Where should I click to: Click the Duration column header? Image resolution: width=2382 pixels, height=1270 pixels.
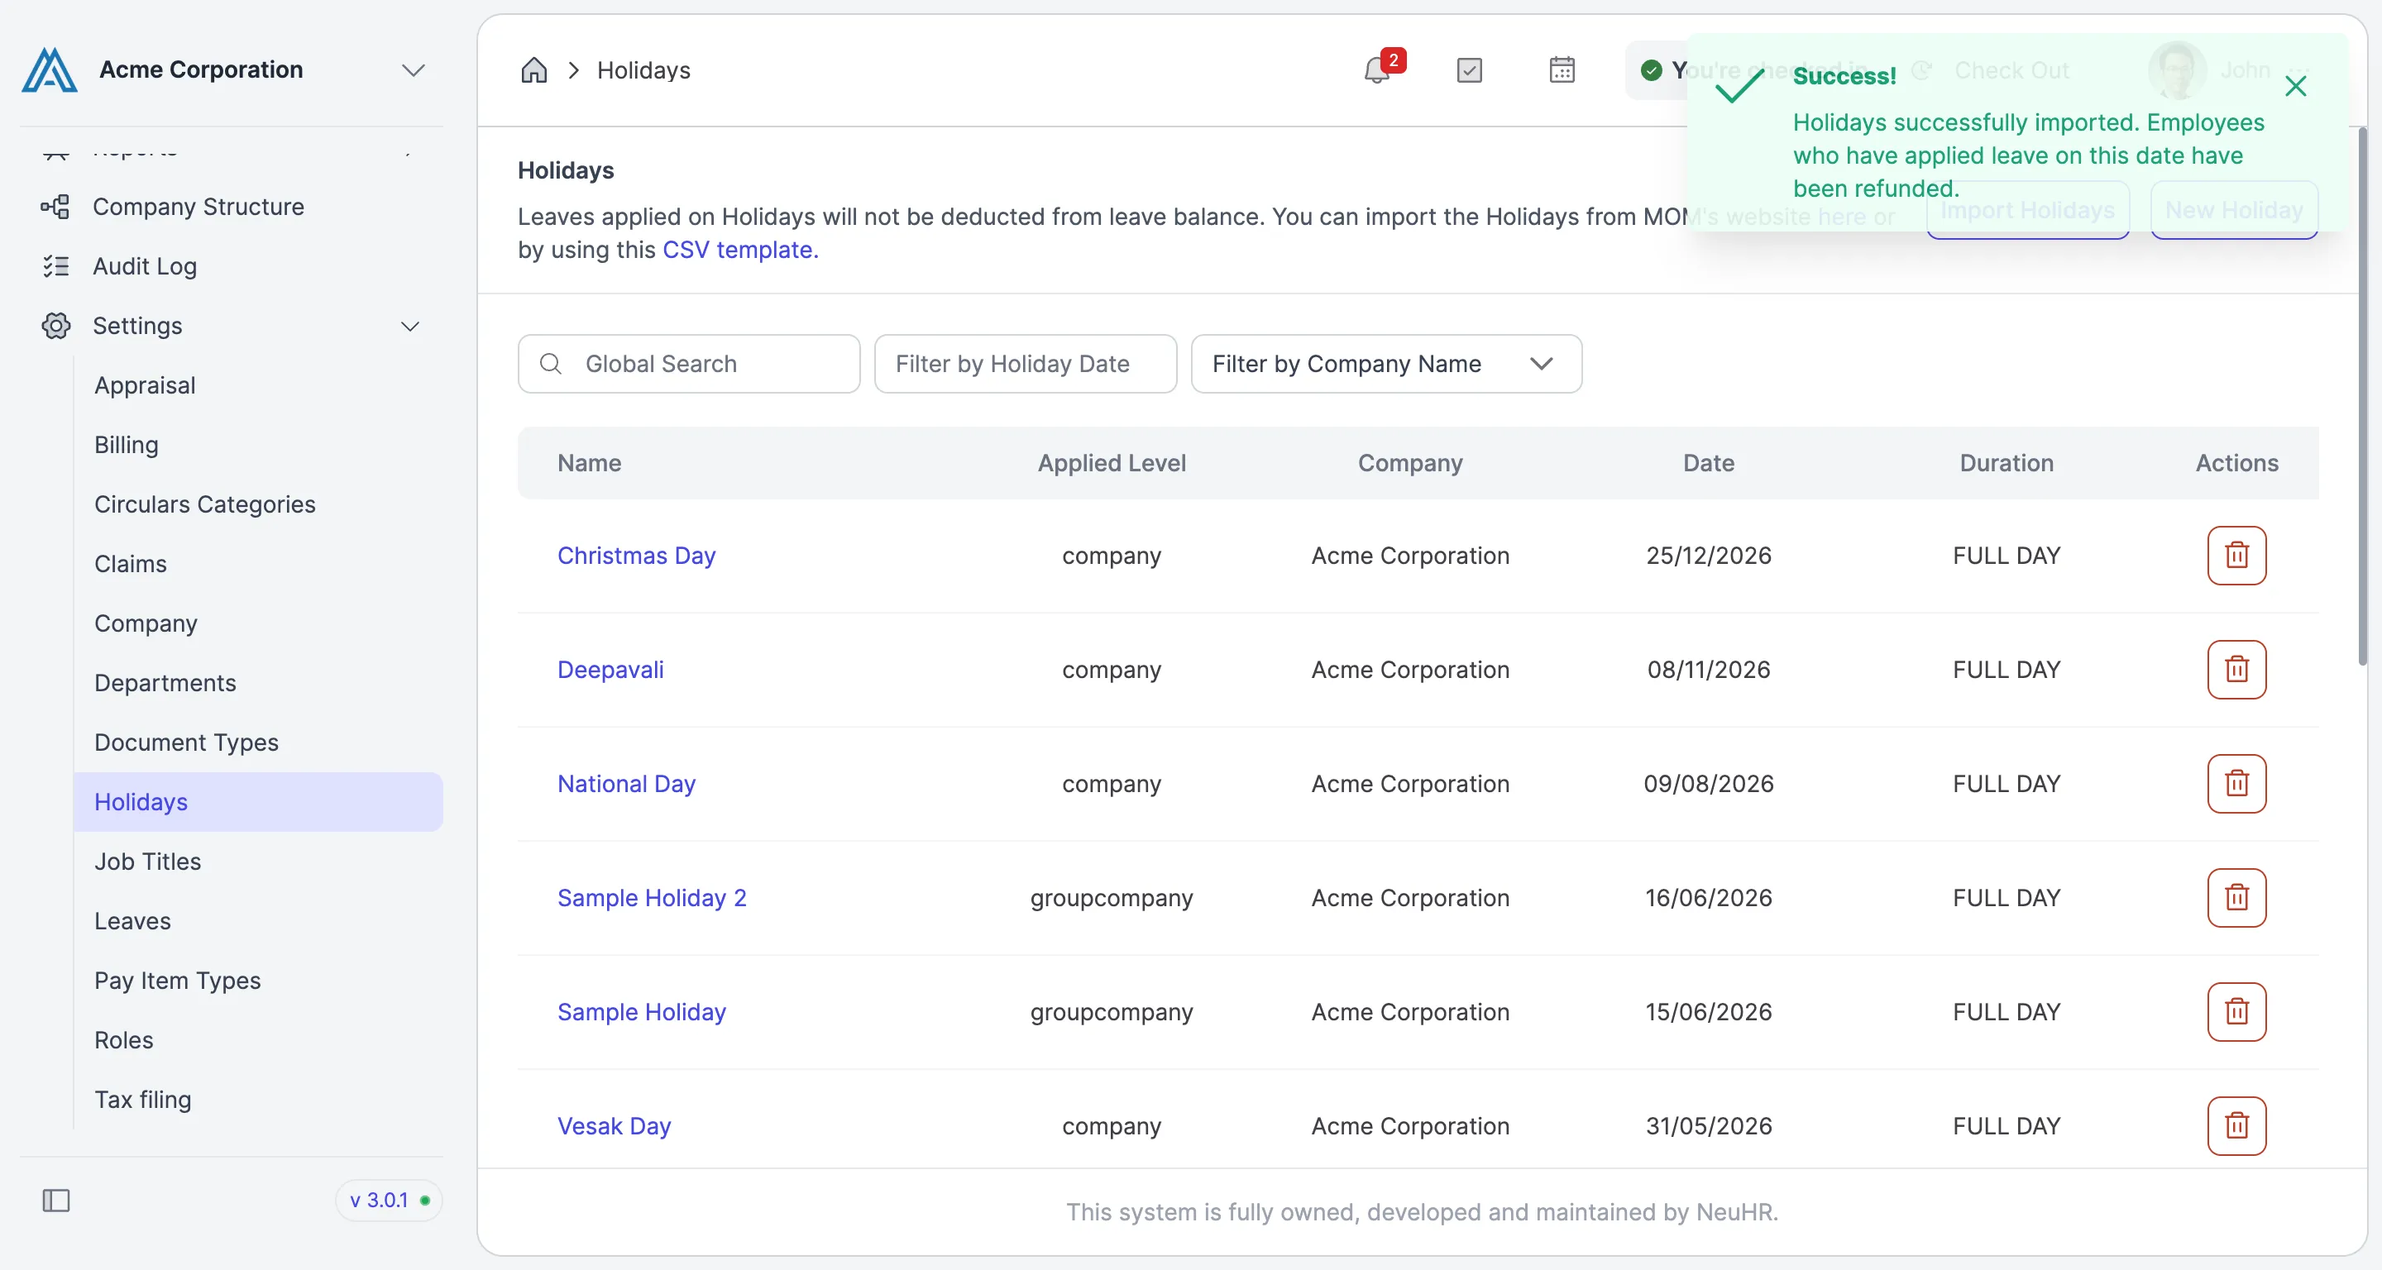(2007, 463)
